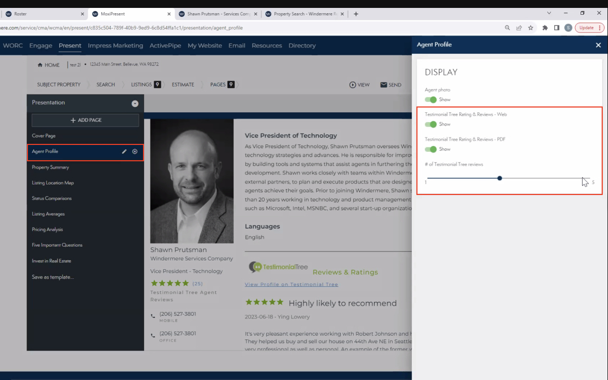Open the WORC menu
Image resolution: width=608 pixels, height=380 pixels.
13,46
